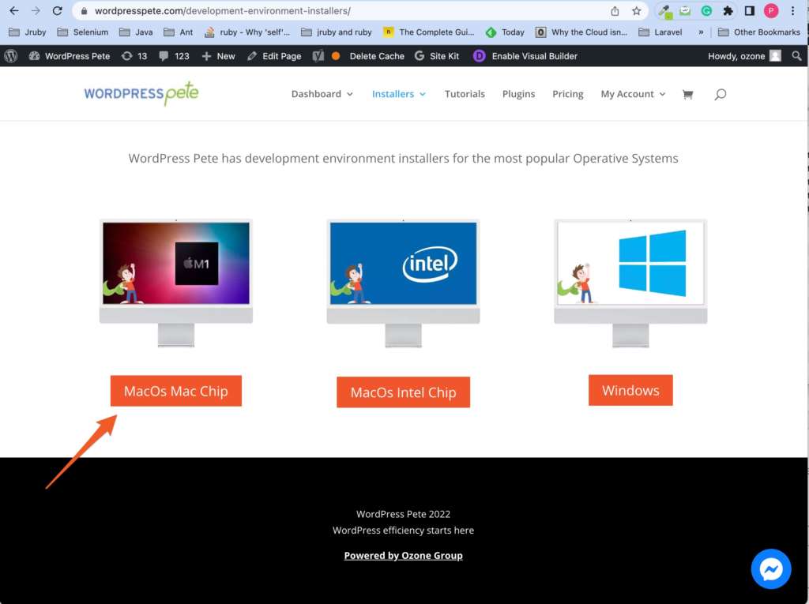
Task: Expand the Dashboard menu
Action: point(322,94)
